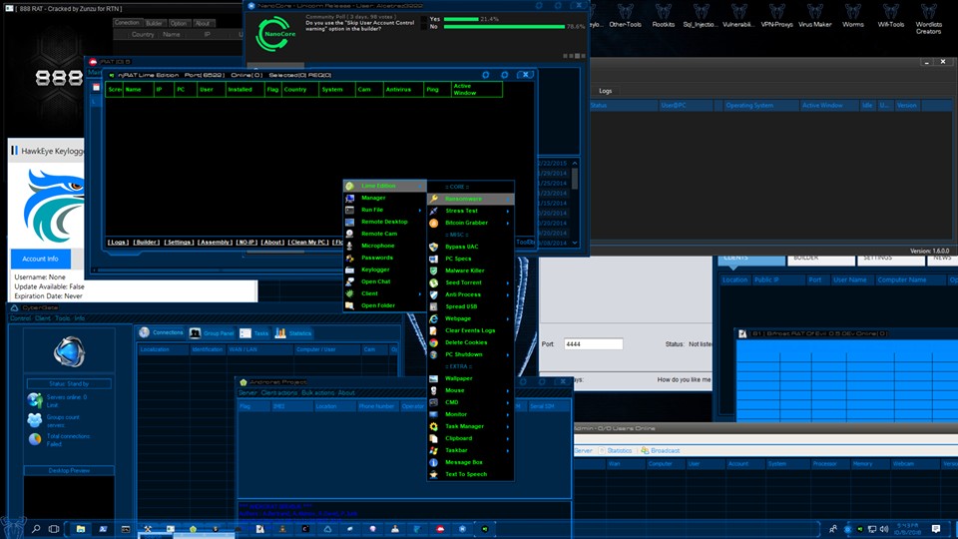Select Open Folder icon entry
The height and width of the screenshot is (539, 958).
tap(349, 305)
